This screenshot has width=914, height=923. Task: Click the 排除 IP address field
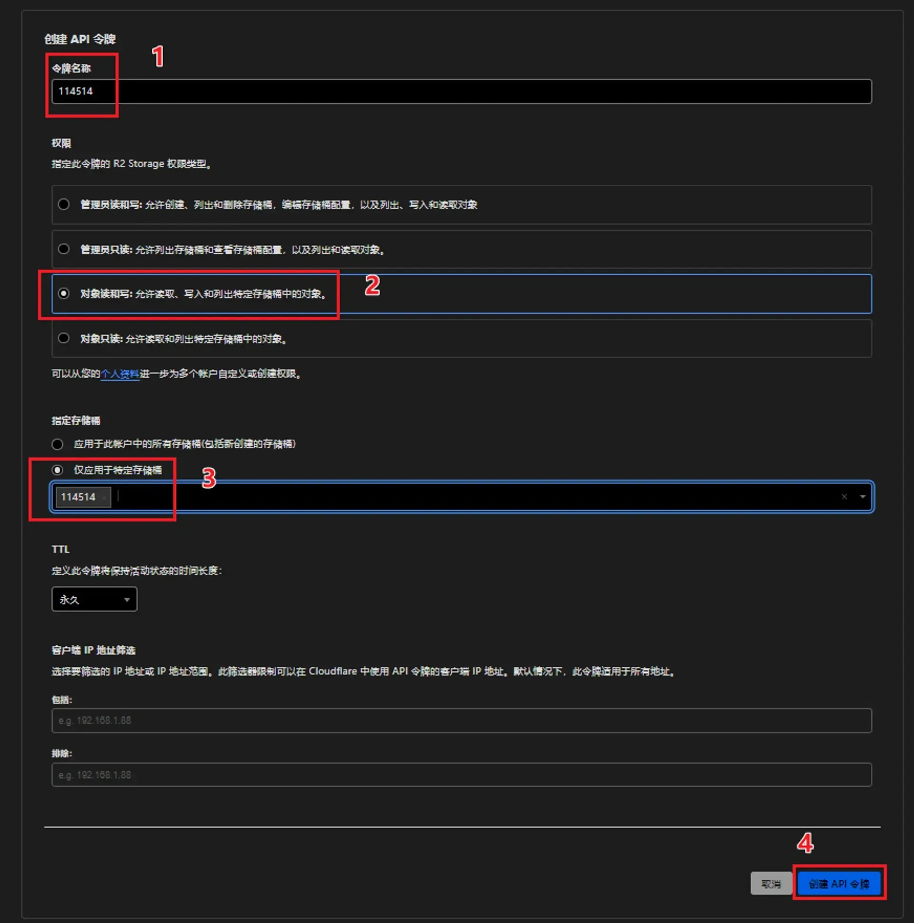click(461, 775)
